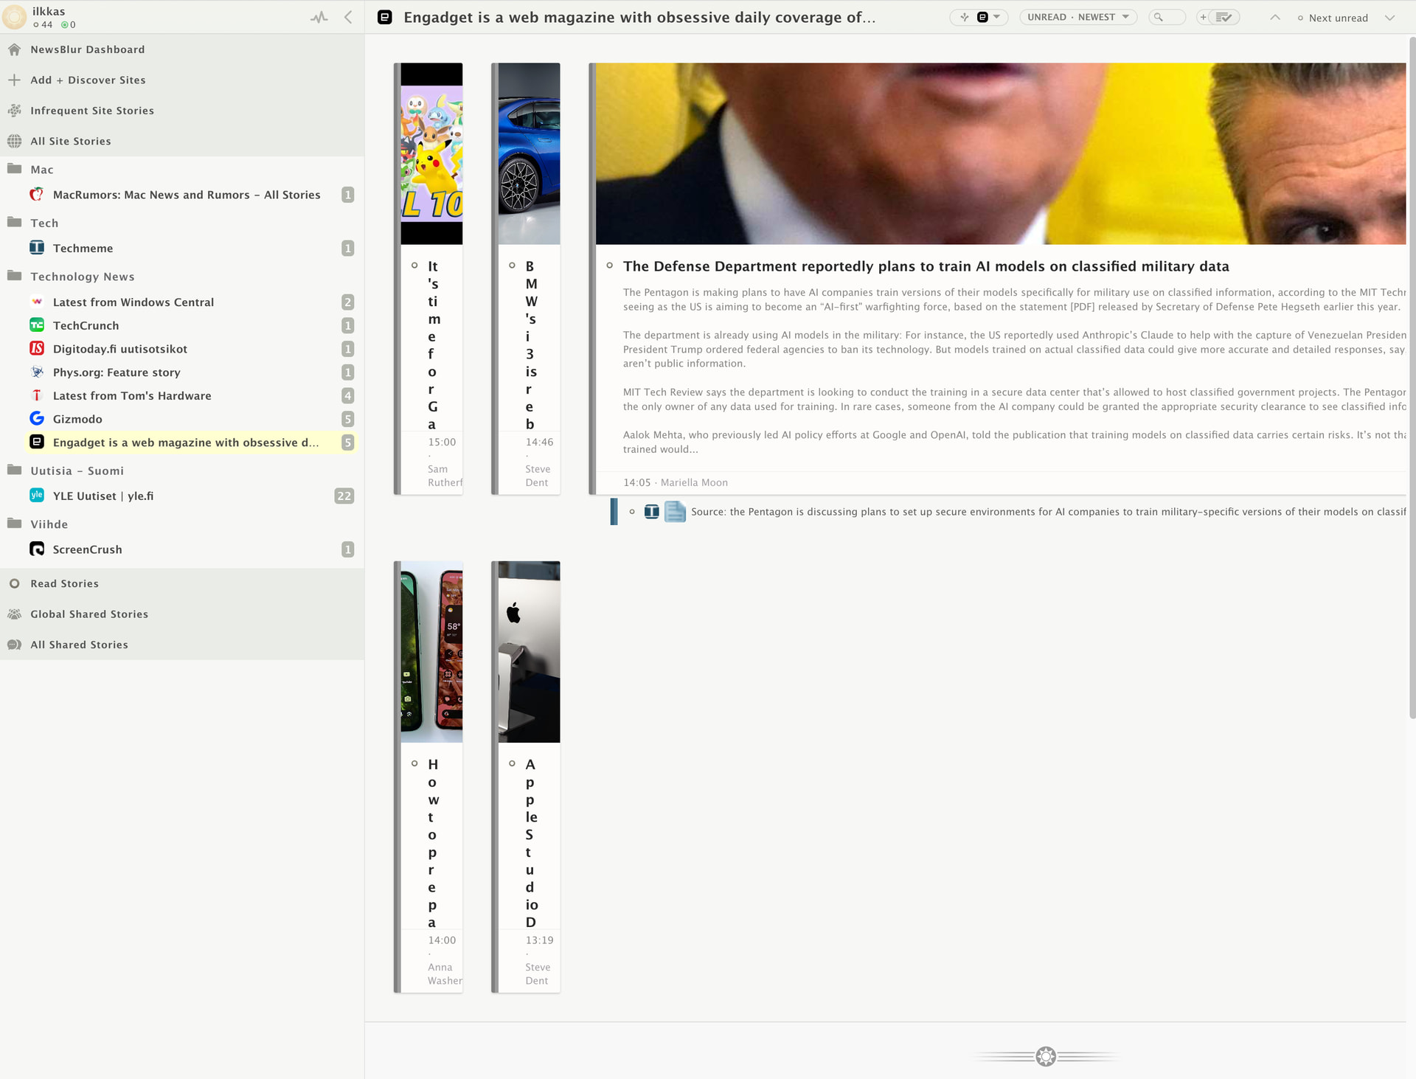Collapse the Technology News folder

click(14, 276)
